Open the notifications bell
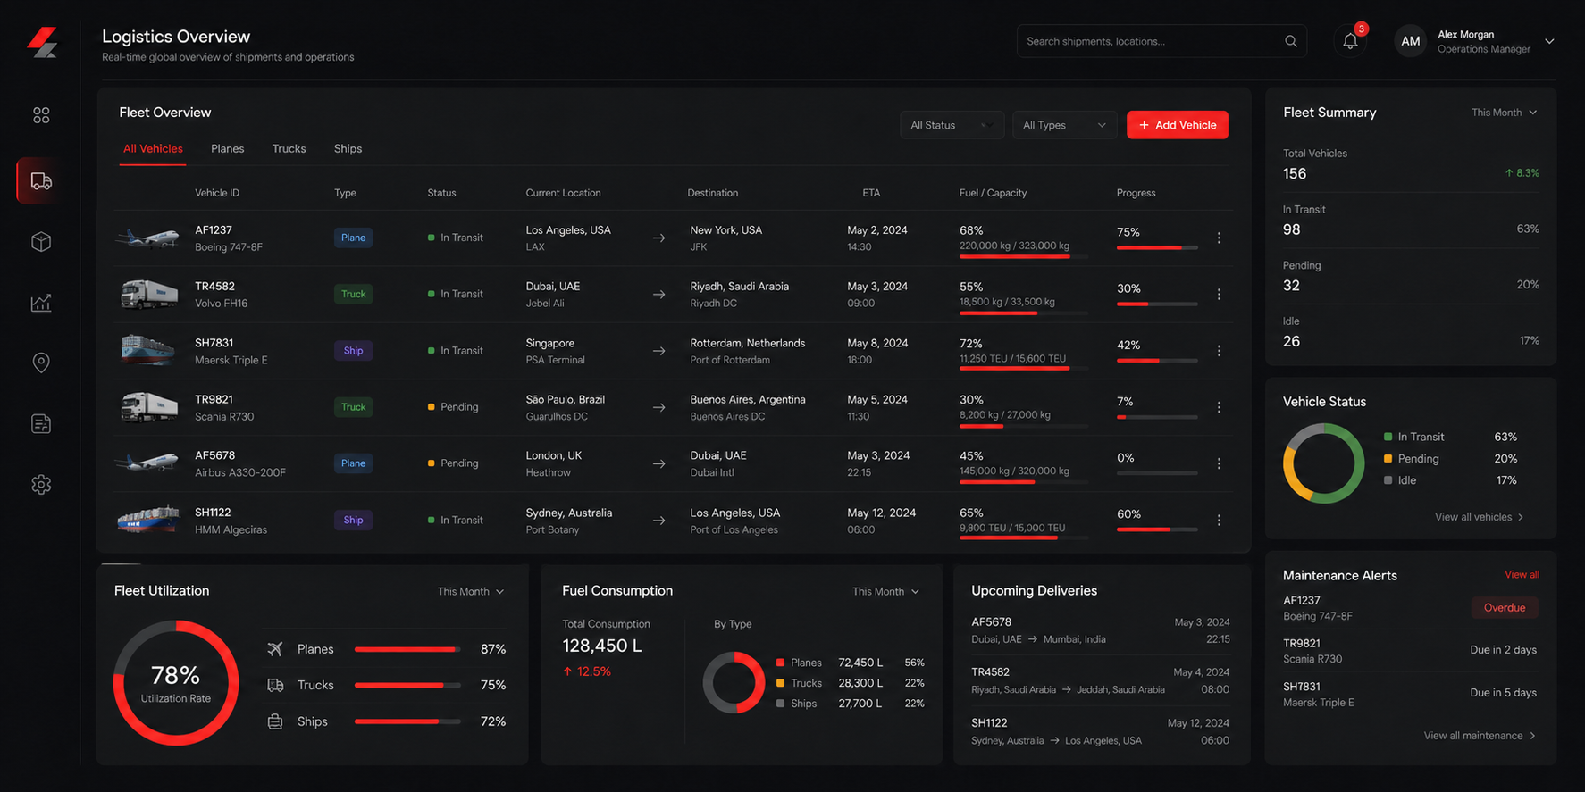The width and height of the screenshot is (1585, 792). pyautogui.click(x=1350, y=41)
